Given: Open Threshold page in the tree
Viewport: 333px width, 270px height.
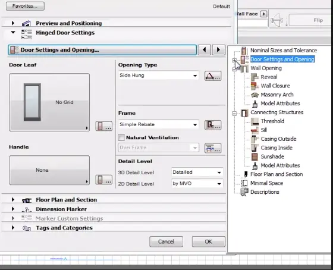Looking at the screenshot, I should coord(272,121).
